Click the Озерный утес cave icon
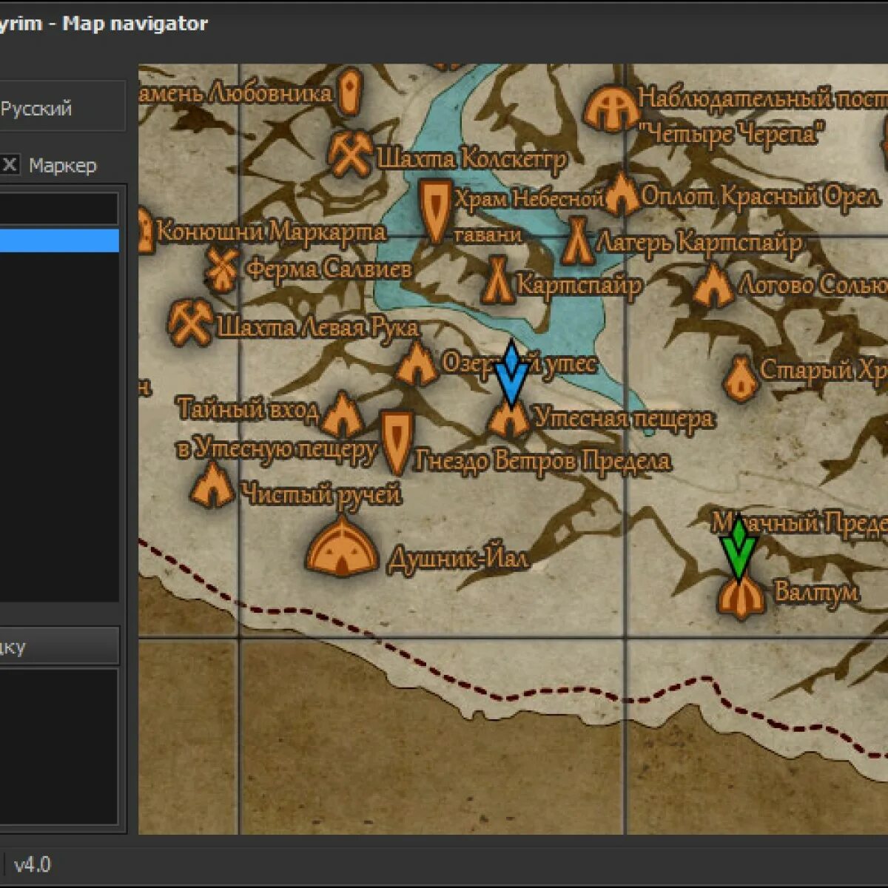 point(417,363)
